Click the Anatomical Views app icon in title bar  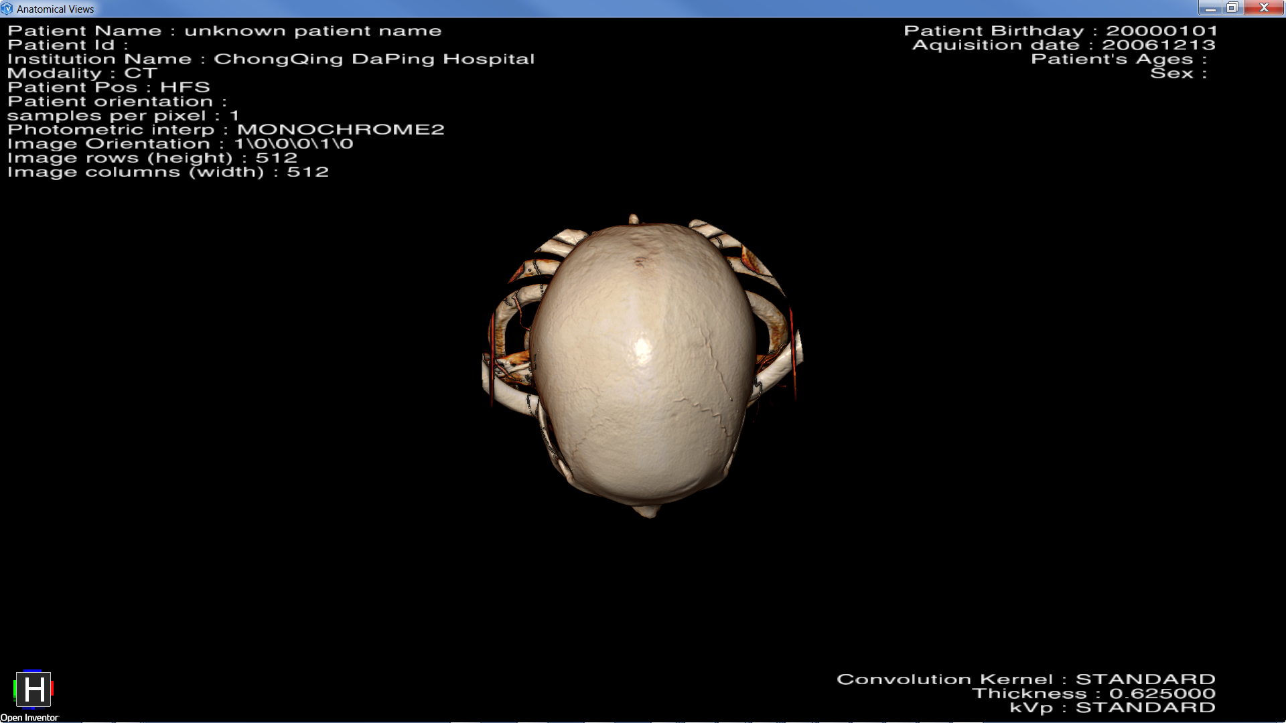7,9
